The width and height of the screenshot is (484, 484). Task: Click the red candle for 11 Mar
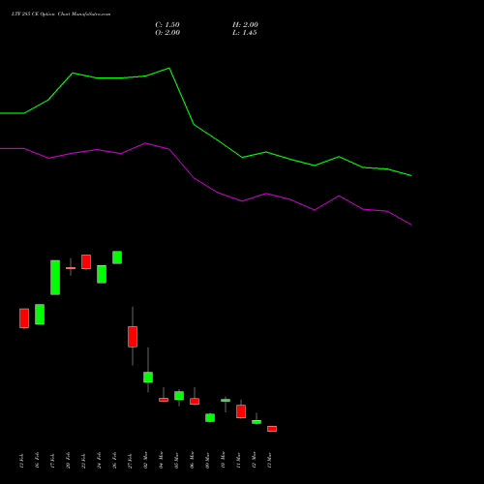tap(241, 411)
